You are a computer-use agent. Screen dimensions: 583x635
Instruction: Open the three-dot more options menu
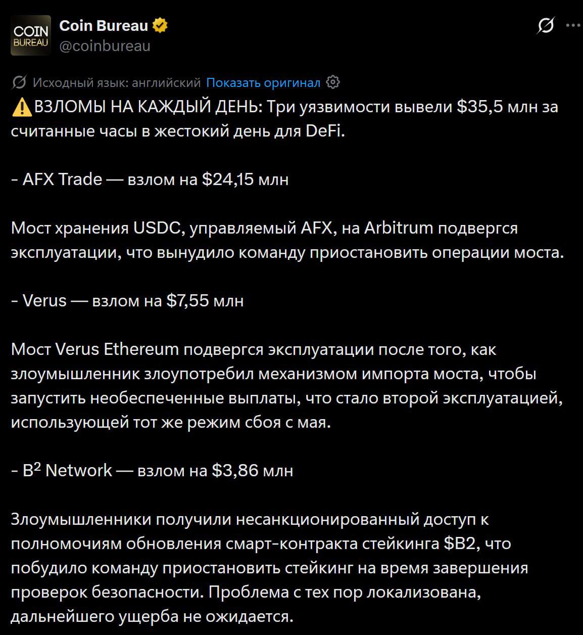573,25
